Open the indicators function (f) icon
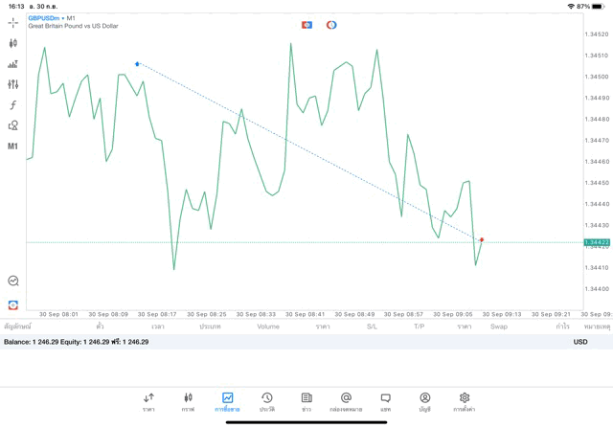 [13, 105]
